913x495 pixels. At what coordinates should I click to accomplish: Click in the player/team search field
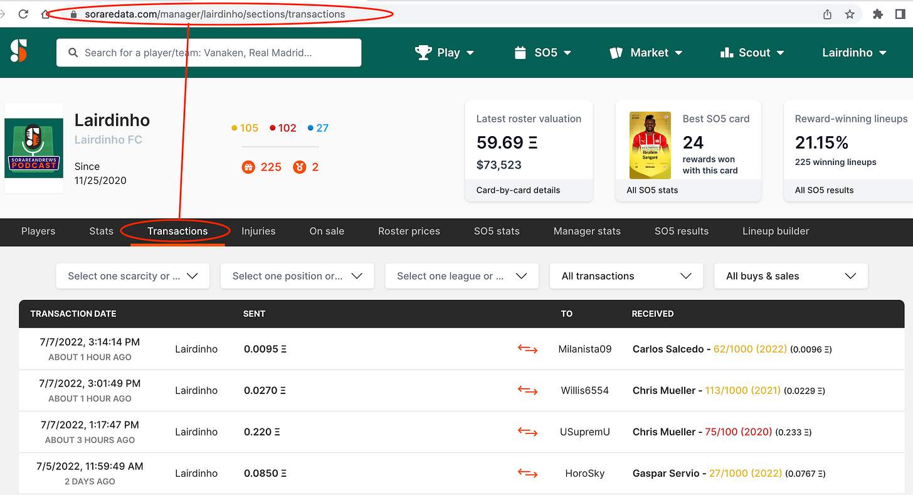point(209,53)
